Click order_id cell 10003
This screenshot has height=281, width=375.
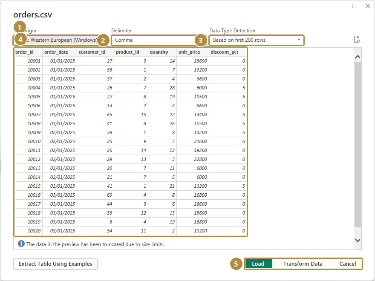point(29,79)
